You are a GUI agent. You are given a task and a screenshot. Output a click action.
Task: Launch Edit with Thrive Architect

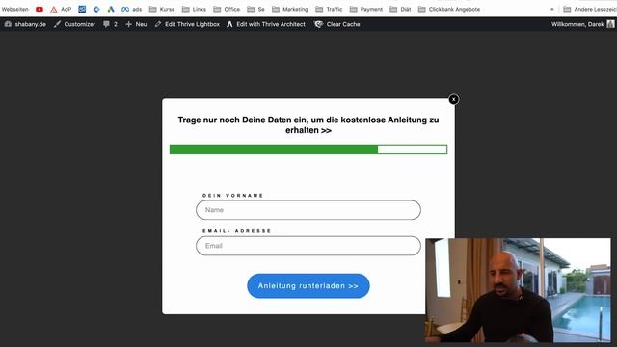(266, 24)
